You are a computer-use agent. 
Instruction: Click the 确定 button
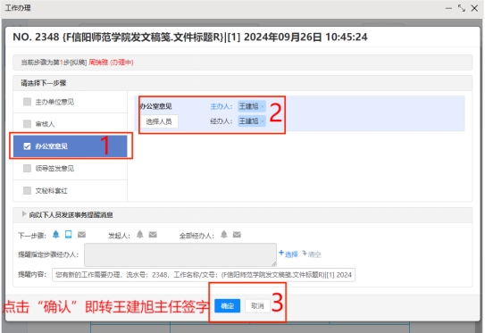pos(228,306)
